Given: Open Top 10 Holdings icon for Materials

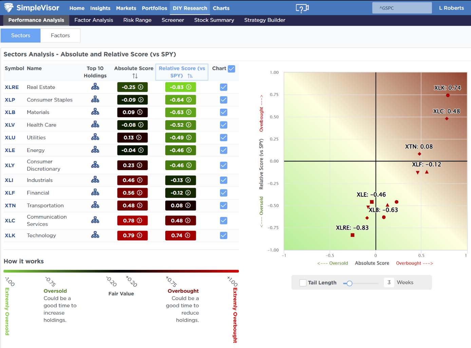Looking at the screenshot, I should pyautogui.click(x=95, y=112).
